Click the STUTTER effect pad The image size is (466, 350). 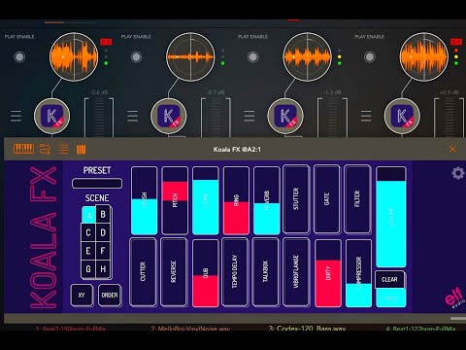click(x=296, y=199)
